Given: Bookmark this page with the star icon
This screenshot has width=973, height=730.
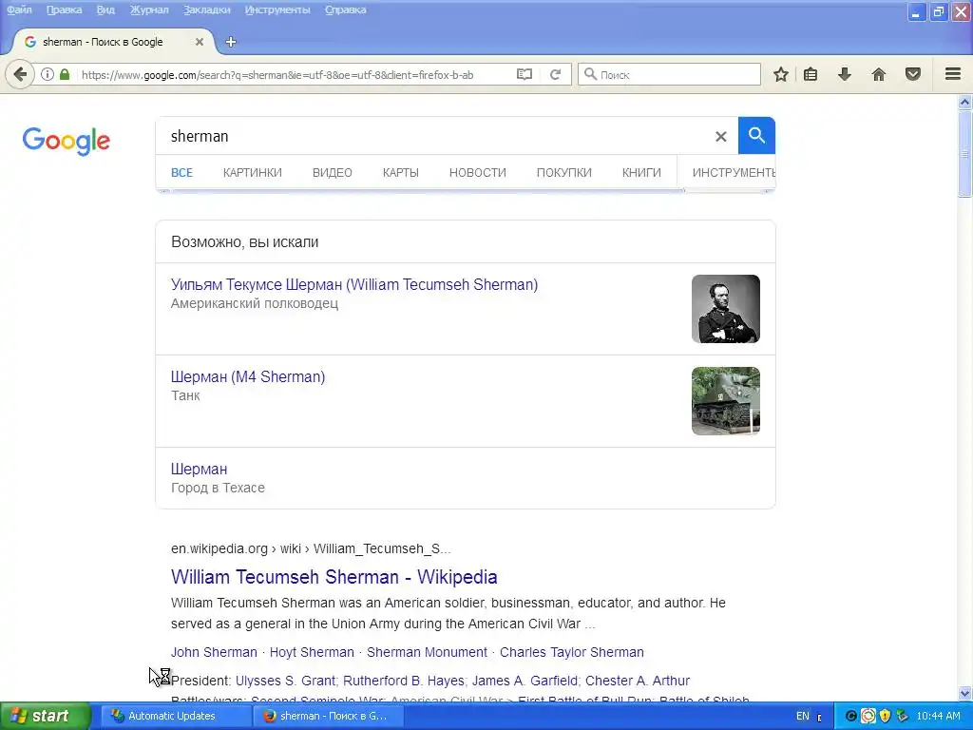Looking at the screenshot, I should tap(781, 74).
